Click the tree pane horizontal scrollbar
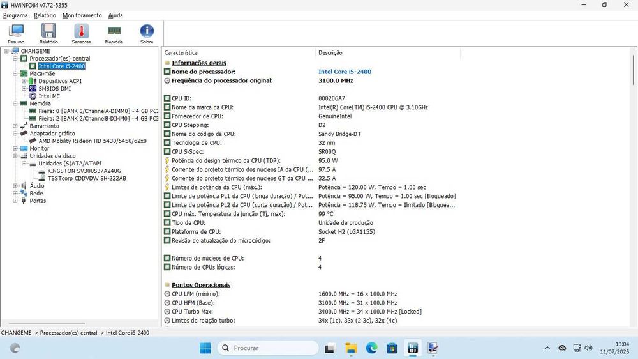Image resolution: width=638 pixels, height=359 pixels. [47, 323]
